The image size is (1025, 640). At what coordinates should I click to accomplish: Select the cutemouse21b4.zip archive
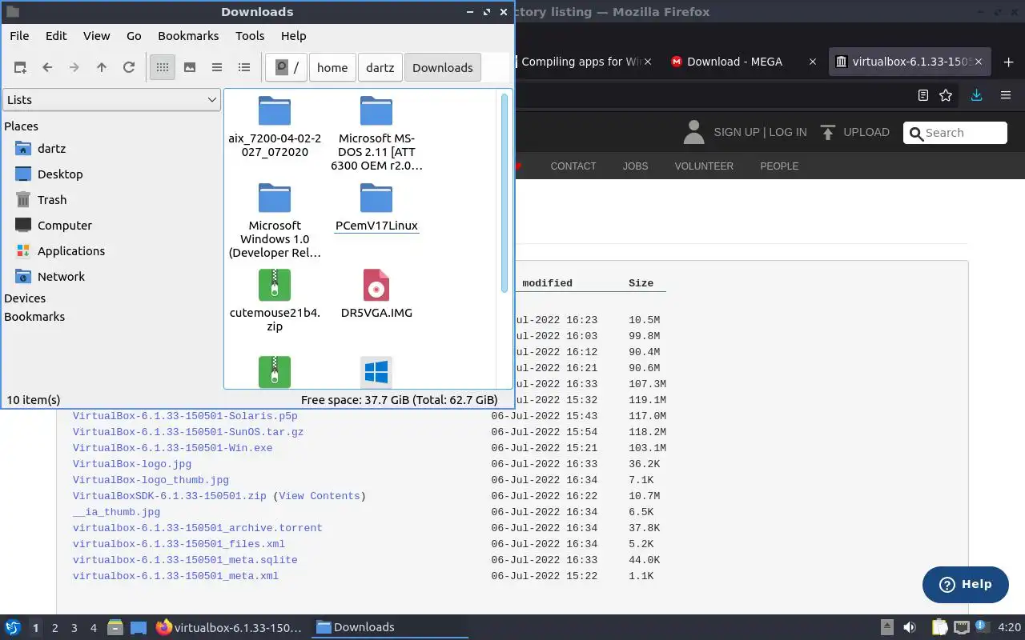pyautogui.click(x=275, y=300)
